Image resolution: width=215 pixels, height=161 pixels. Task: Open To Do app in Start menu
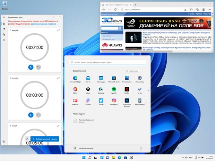[140, 90]
